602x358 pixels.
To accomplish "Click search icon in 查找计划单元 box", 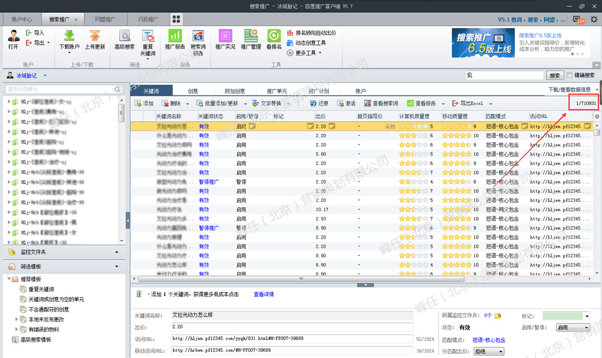I will tap(117, 89).
